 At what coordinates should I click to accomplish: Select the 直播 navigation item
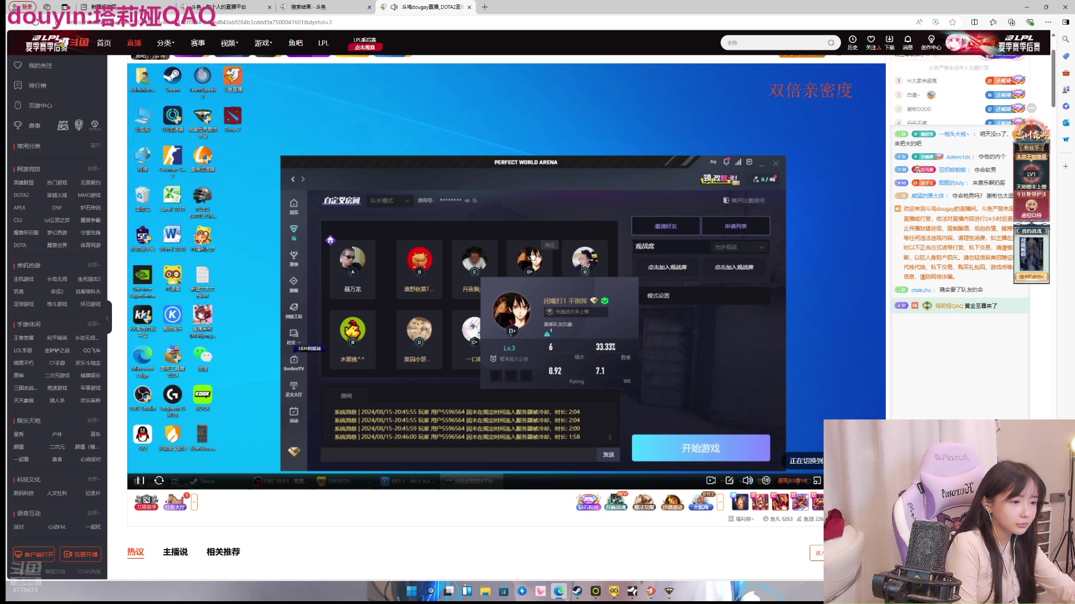pos(134,43)
